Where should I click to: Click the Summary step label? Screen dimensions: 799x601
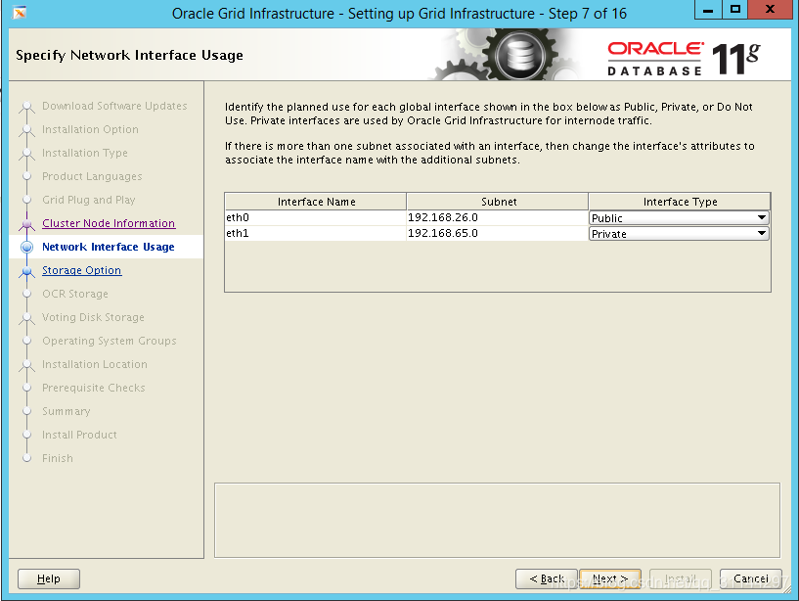[x=67, y=411]
